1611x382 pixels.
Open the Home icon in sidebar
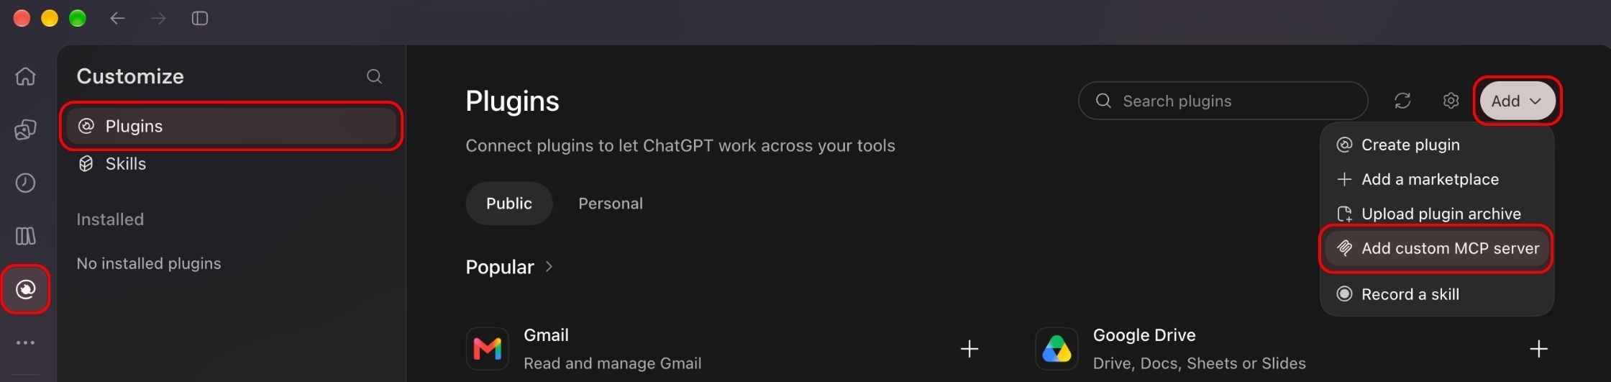26,76
